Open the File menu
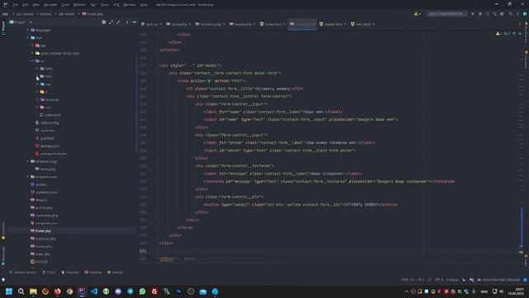 (16, 5)
